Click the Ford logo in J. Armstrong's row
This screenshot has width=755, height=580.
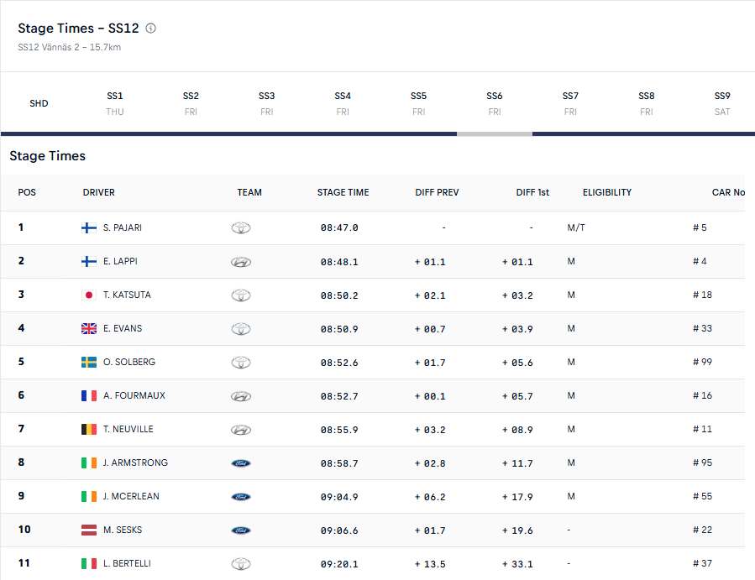click(241, 463)
